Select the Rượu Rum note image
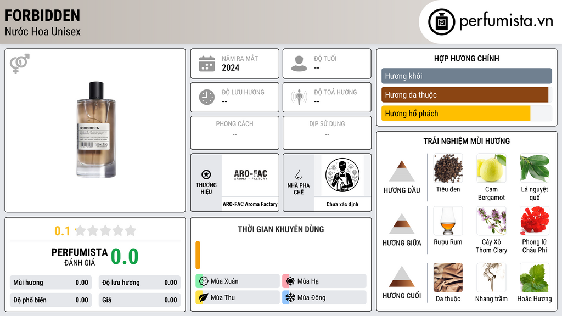Viewport: 562px width, 316px height. 448,221
